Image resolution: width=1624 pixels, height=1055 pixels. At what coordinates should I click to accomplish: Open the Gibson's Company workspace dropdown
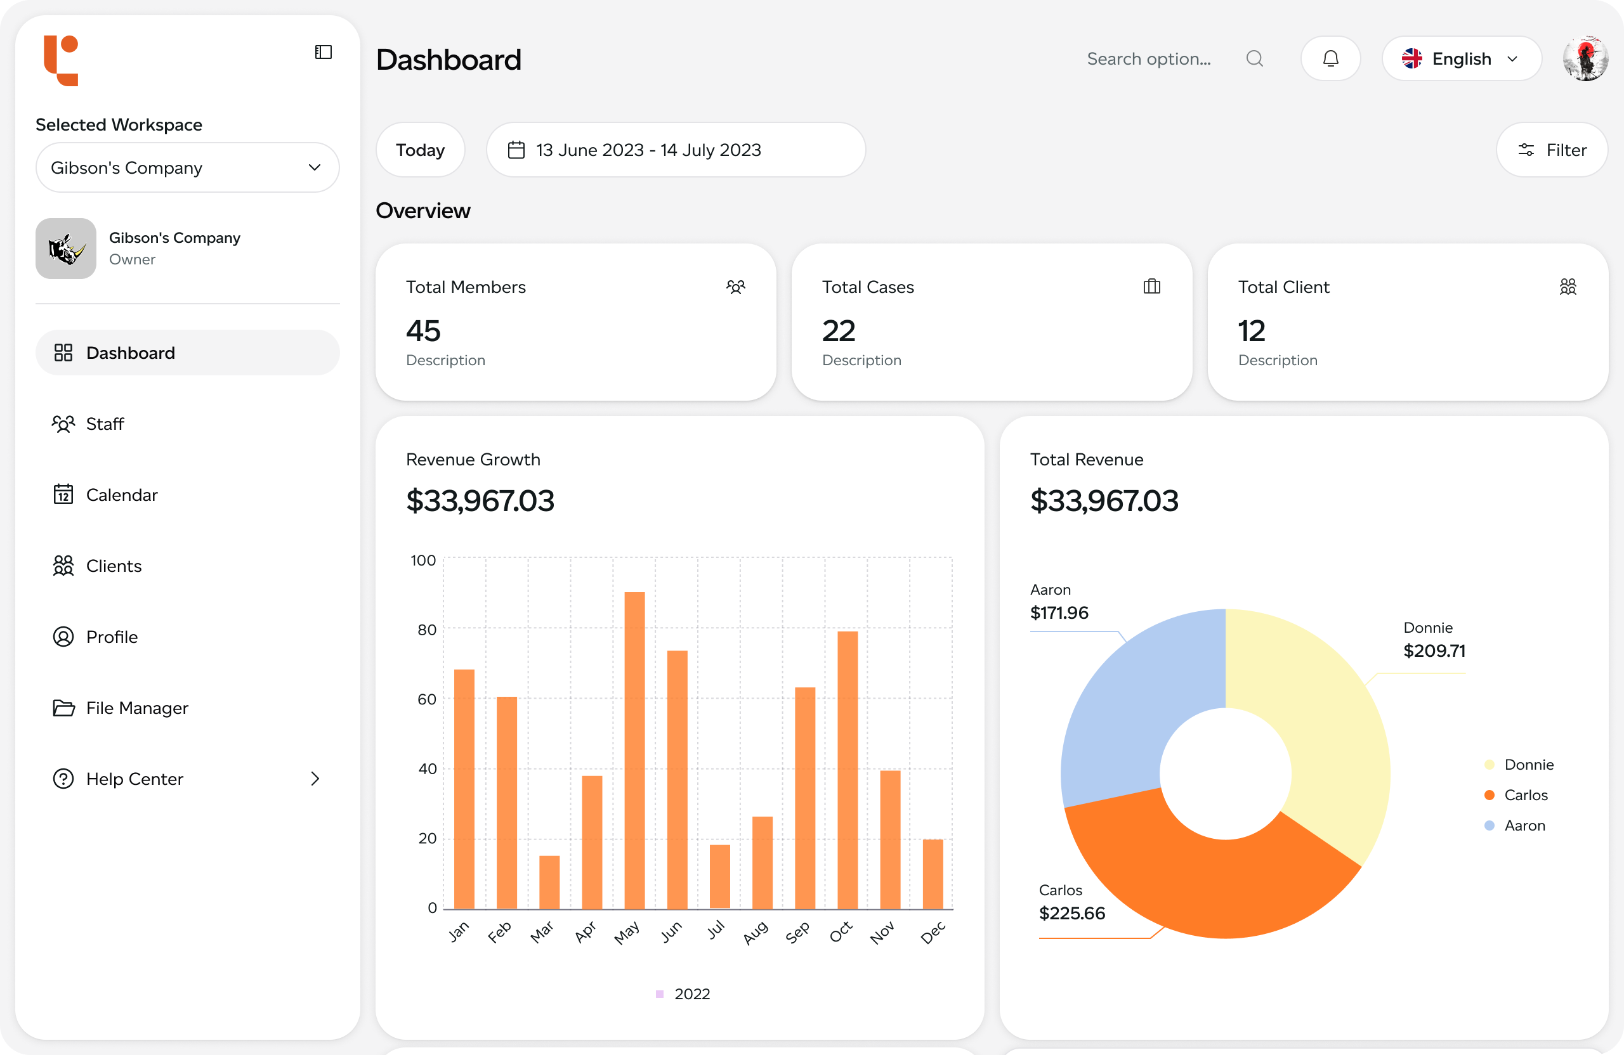(187, 167)
